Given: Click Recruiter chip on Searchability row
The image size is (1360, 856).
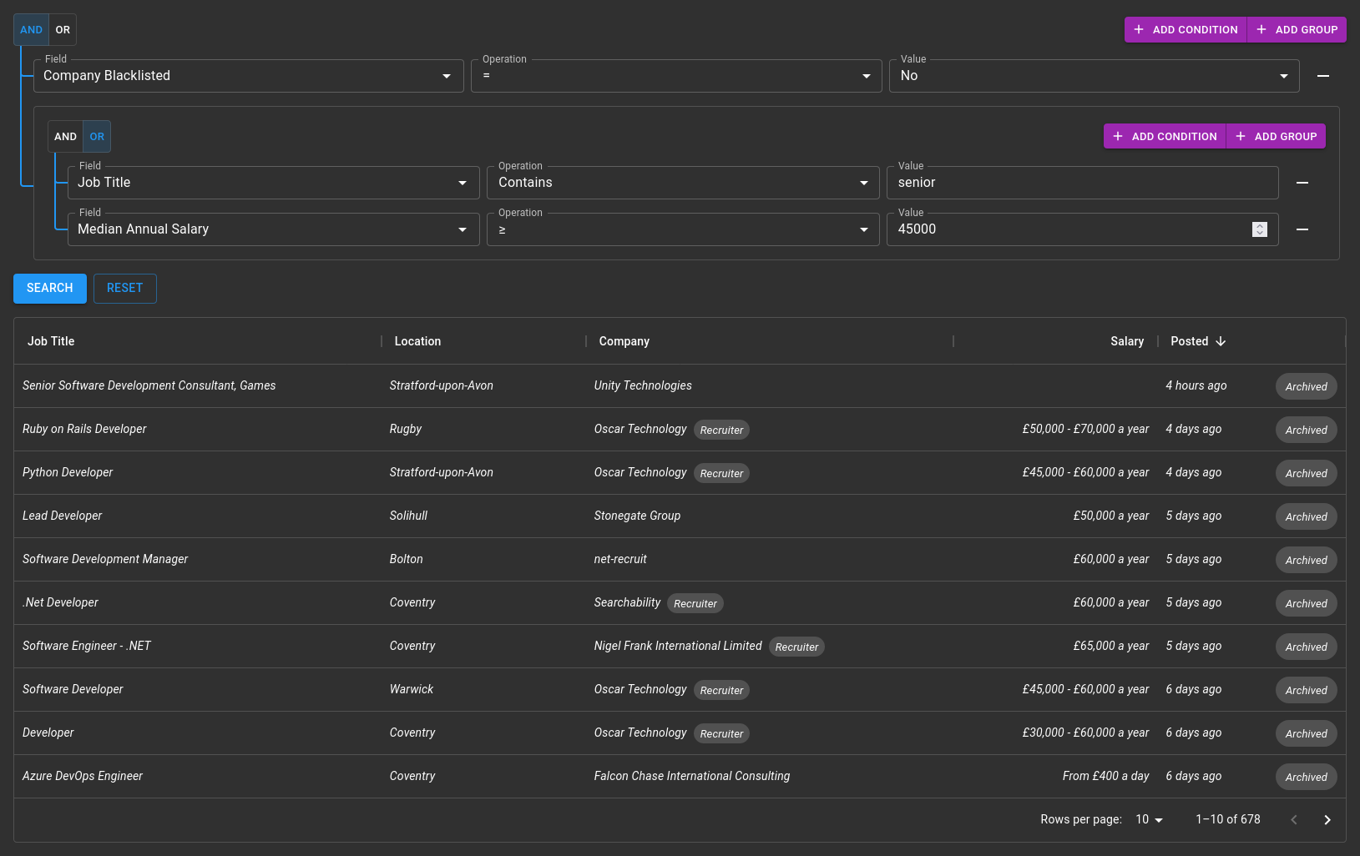Looking at the screenshot, I should pyautogui.click(x=695, y=603).
